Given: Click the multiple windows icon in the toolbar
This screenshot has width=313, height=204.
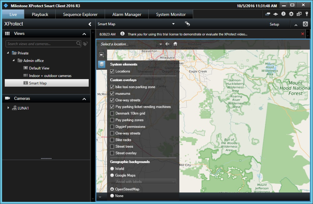Looking at the screenshot, I should coord(298,14).
